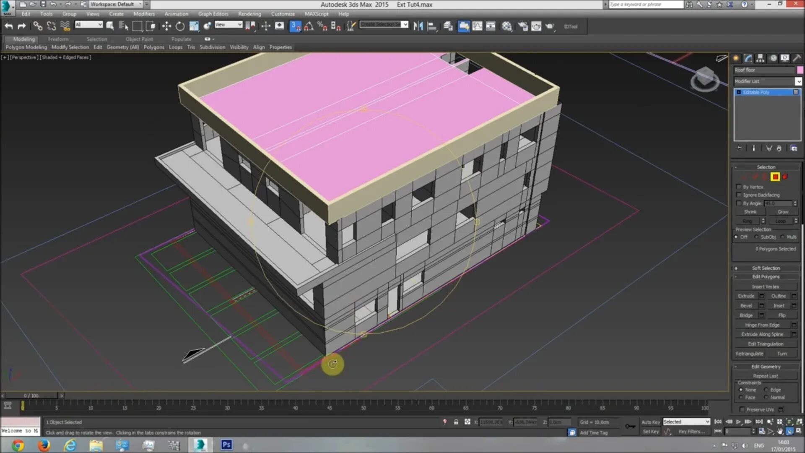Open the selection filter All dropdown
805x453 pixels.
pos(89,25)
